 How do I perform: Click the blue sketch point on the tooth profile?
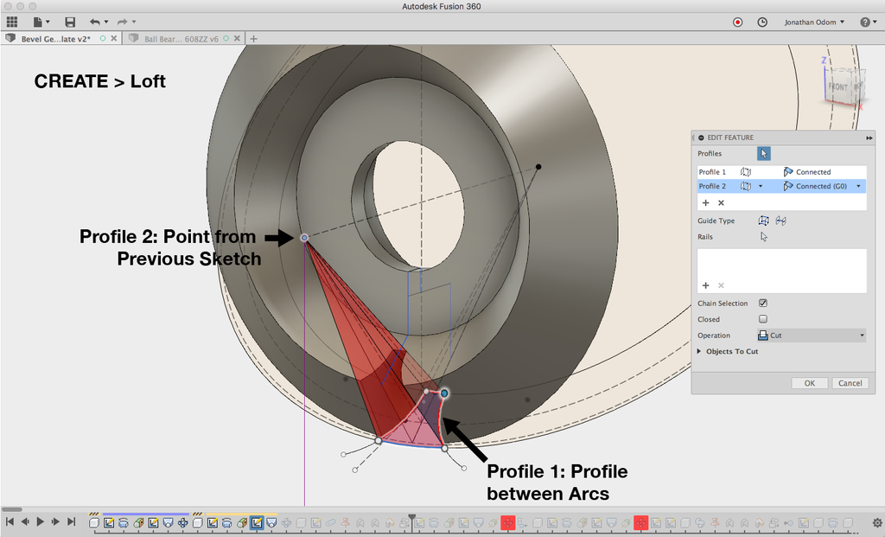point(444,393)
